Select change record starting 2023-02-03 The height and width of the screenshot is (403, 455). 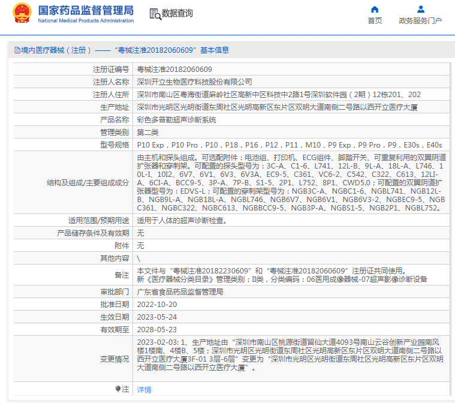(290, 355)
